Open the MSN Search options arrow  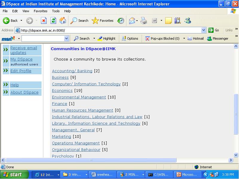pos(94,38)
